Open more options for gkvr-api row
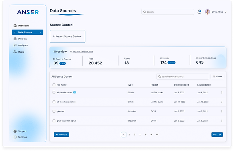234x152 pixels. point(222,111)
